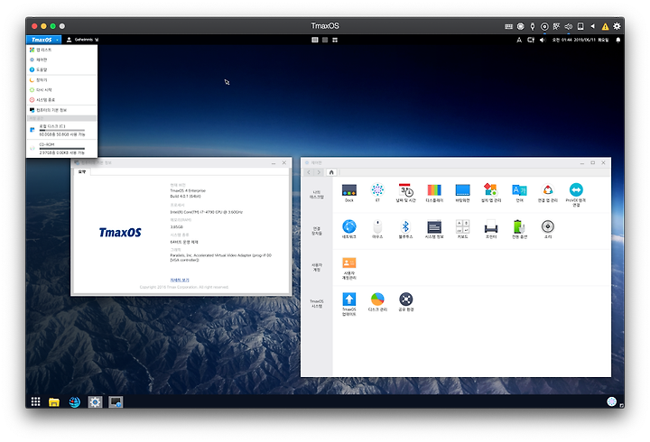The image size is (650, 442).
Task: Open the Bluetooth settings icon
Action: 406,226
